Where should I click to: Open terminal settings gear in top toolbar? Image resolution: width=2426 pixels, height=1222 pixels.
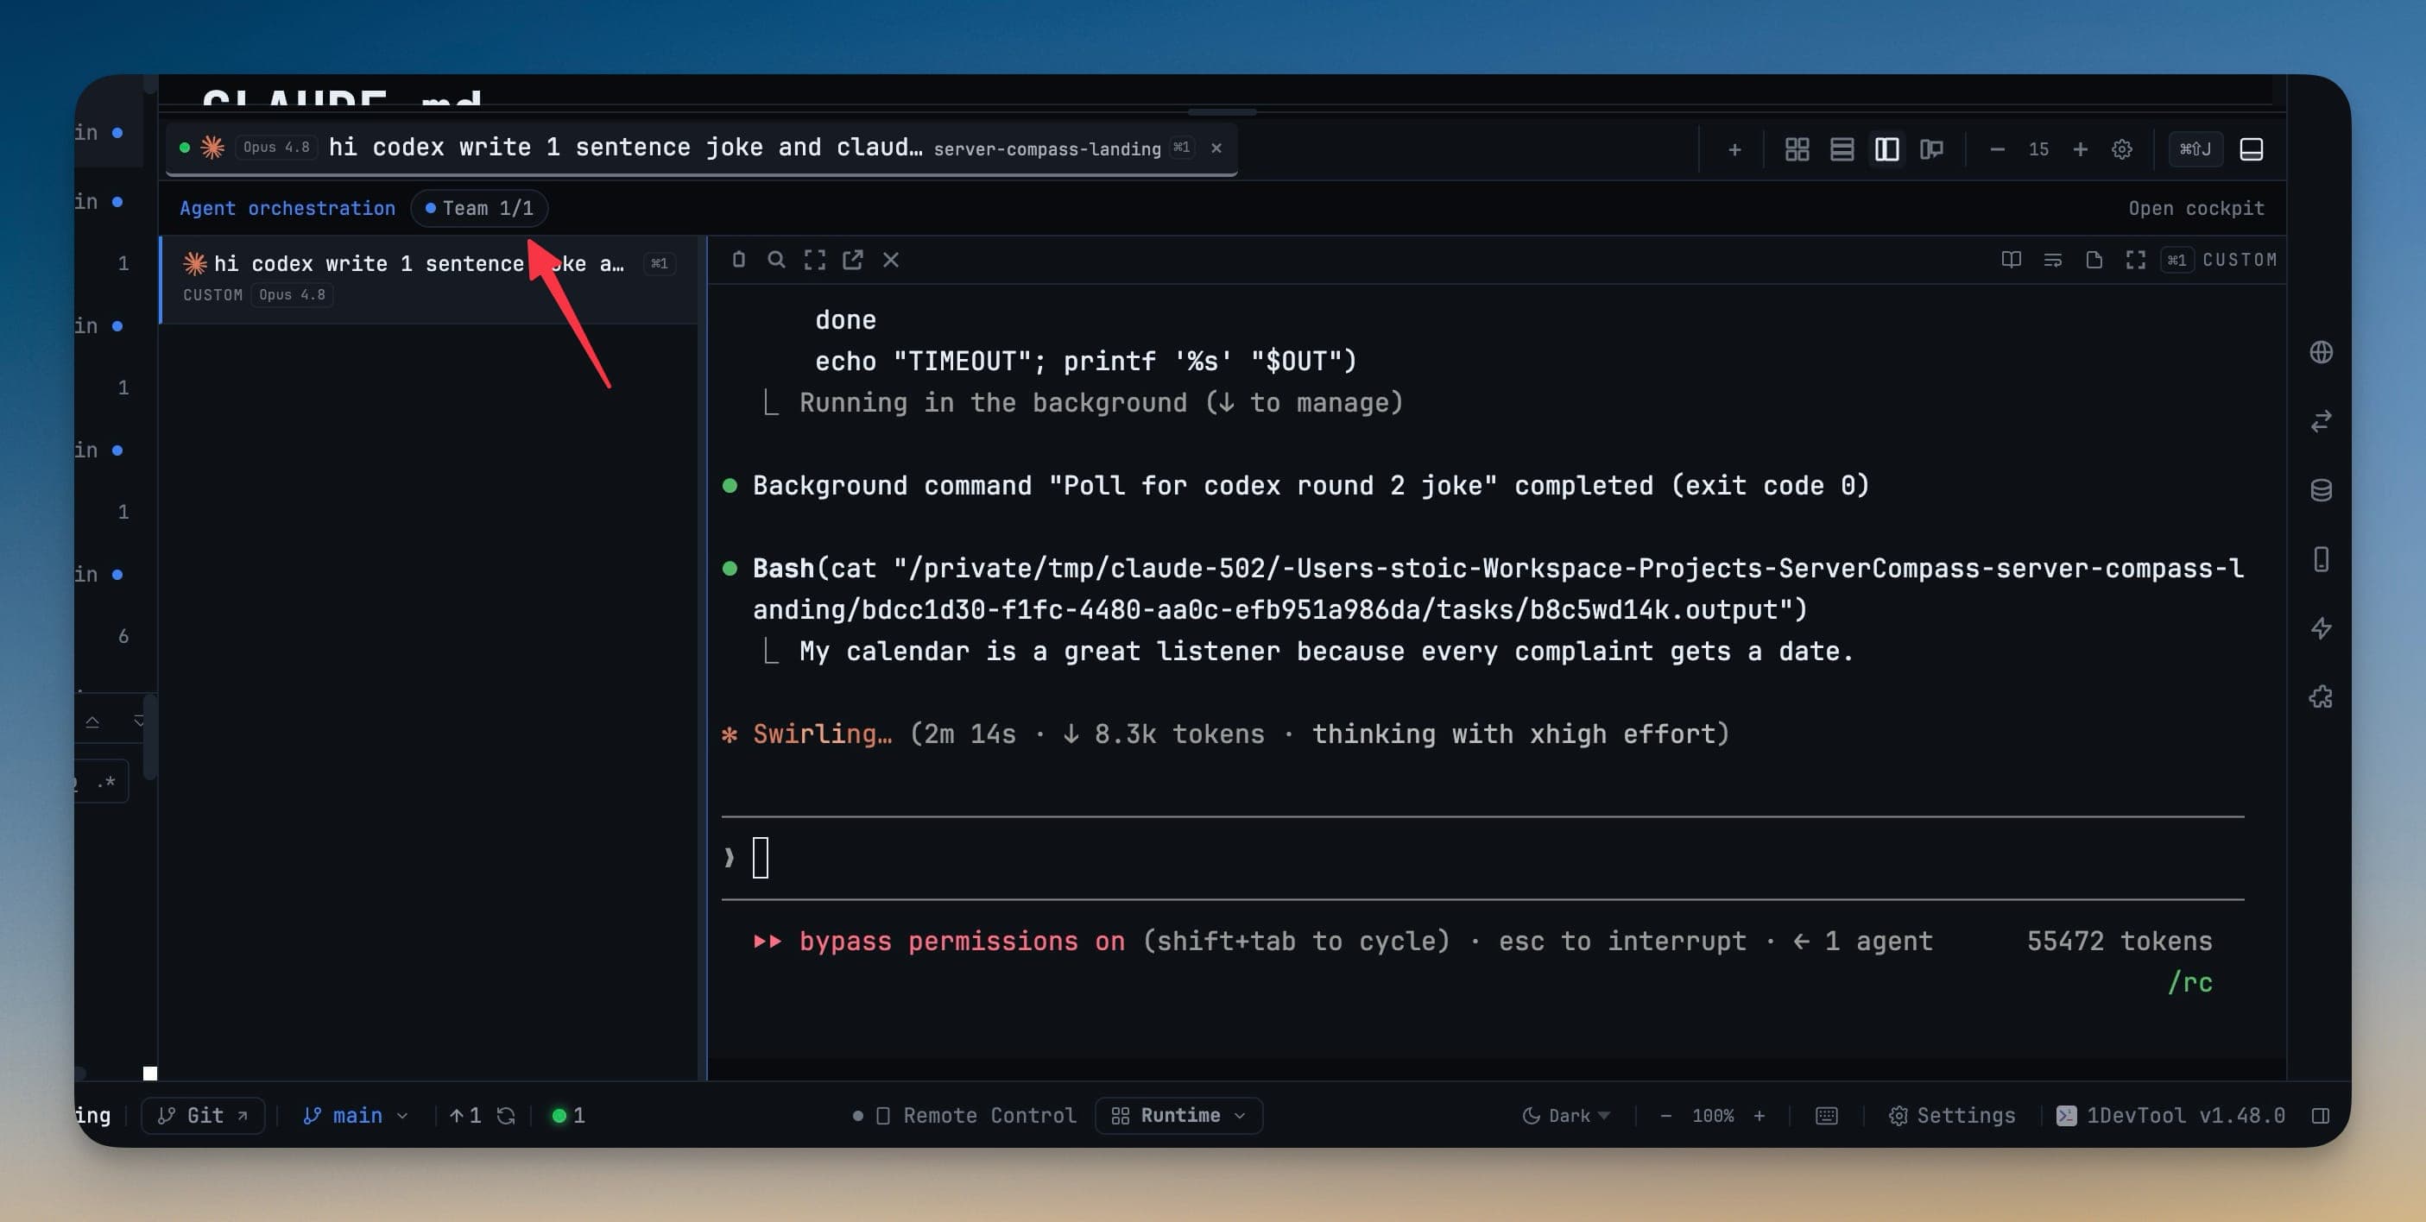click(x=2122, y=148)
